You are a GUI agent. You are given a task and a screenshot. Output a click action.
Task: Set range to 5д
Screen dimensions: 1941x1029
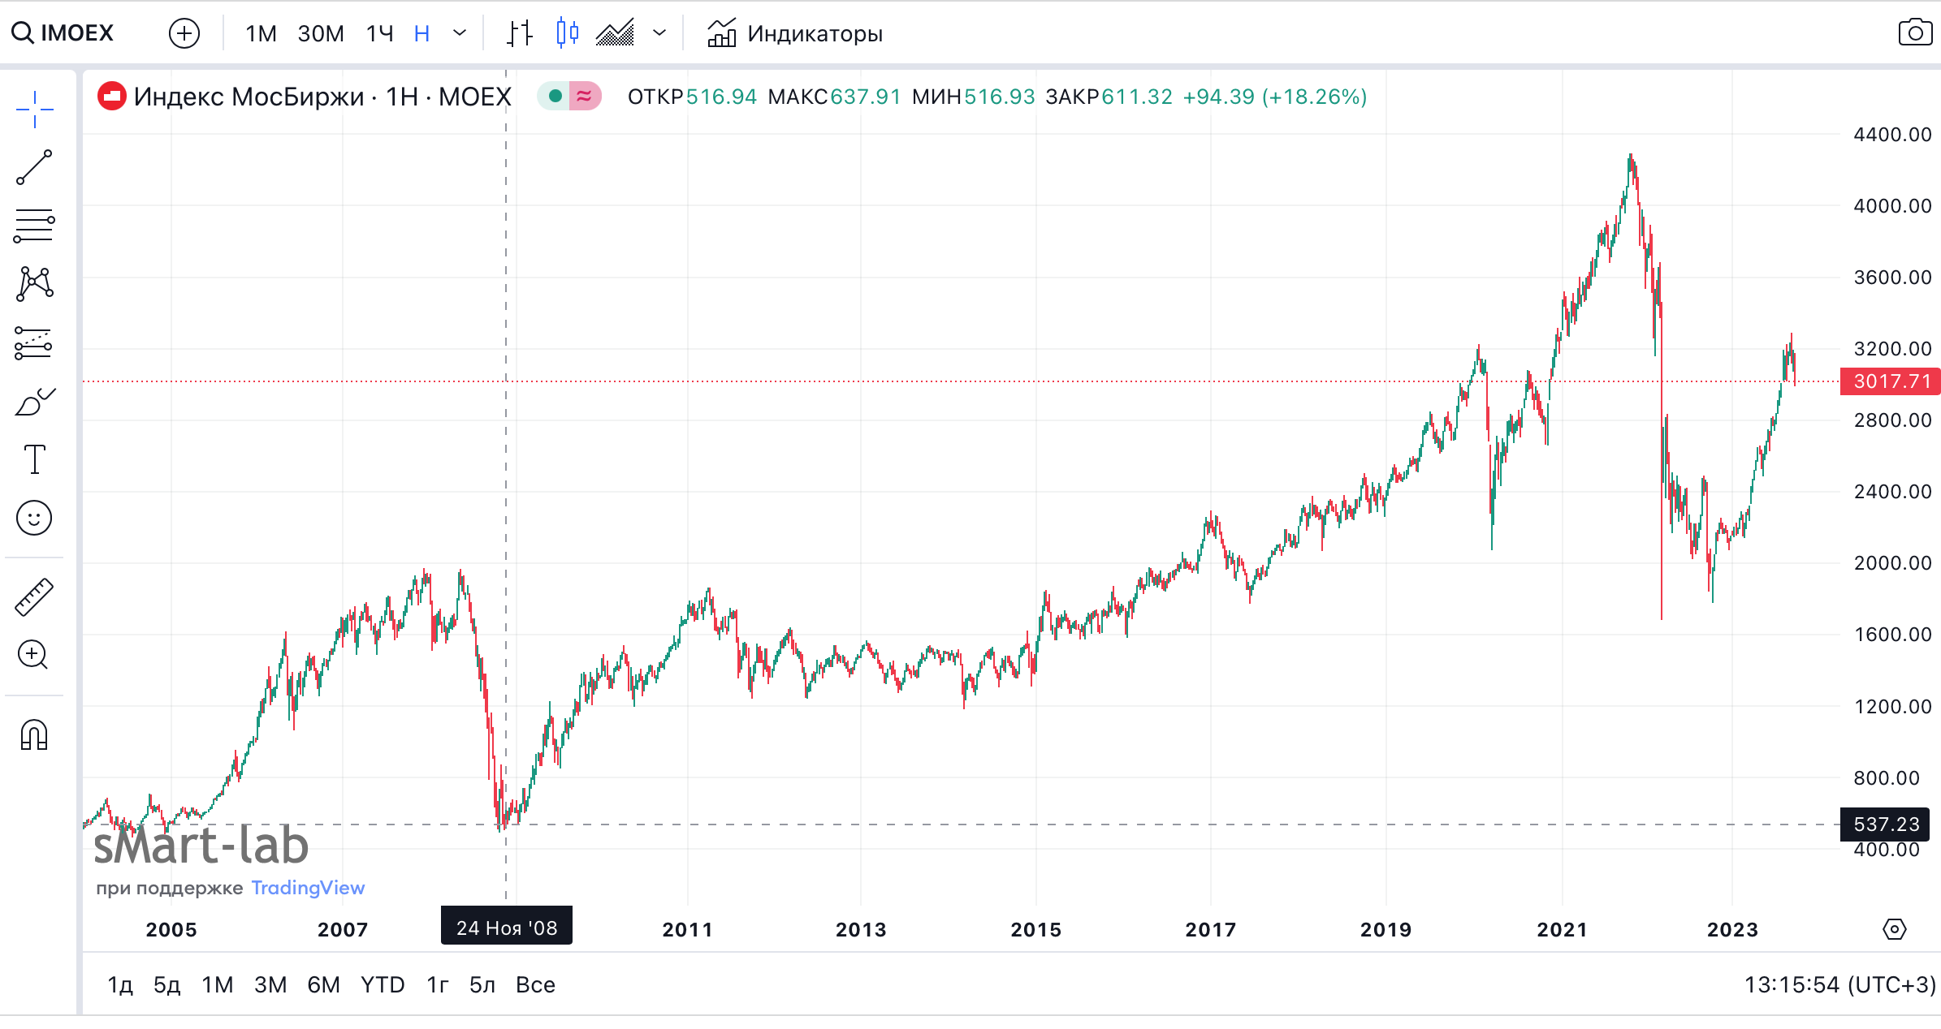(x=166, y=984)
